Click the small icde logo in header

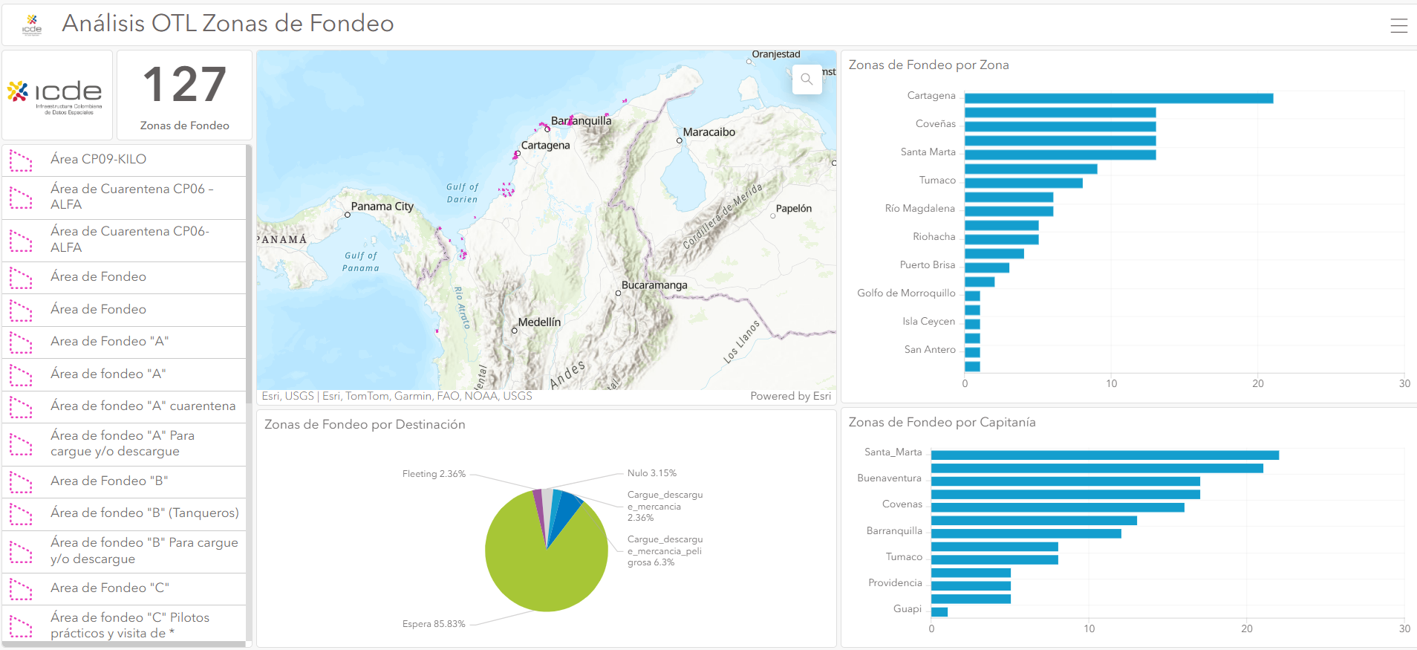pos(32,25)
